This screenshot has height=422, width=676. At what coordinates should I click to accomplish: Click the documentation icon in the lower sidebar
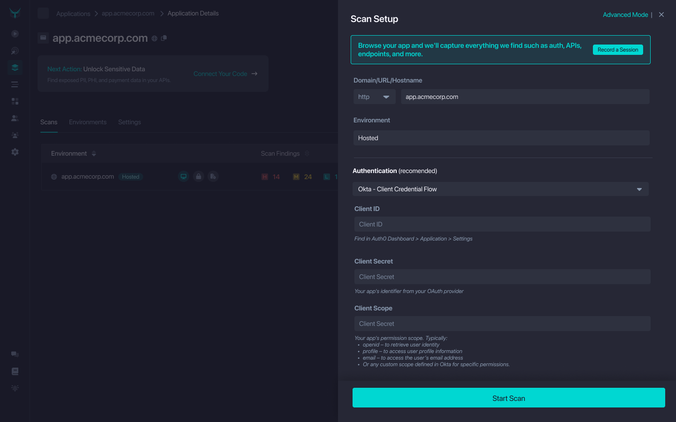[15, 371]
